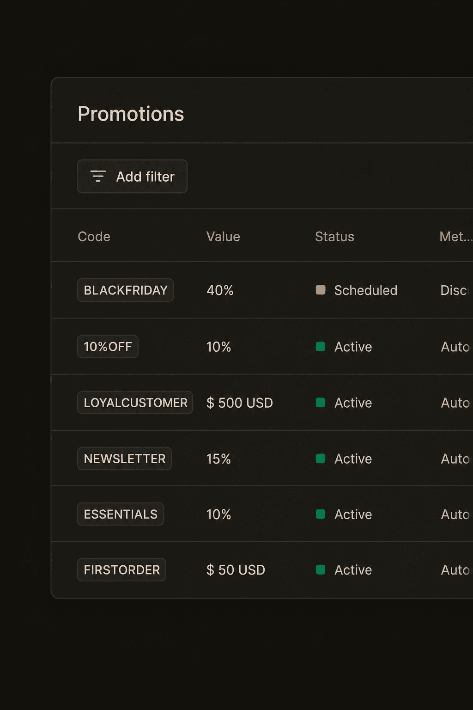
Task: Click the 15% value cell
Action: tap(218, 459)
